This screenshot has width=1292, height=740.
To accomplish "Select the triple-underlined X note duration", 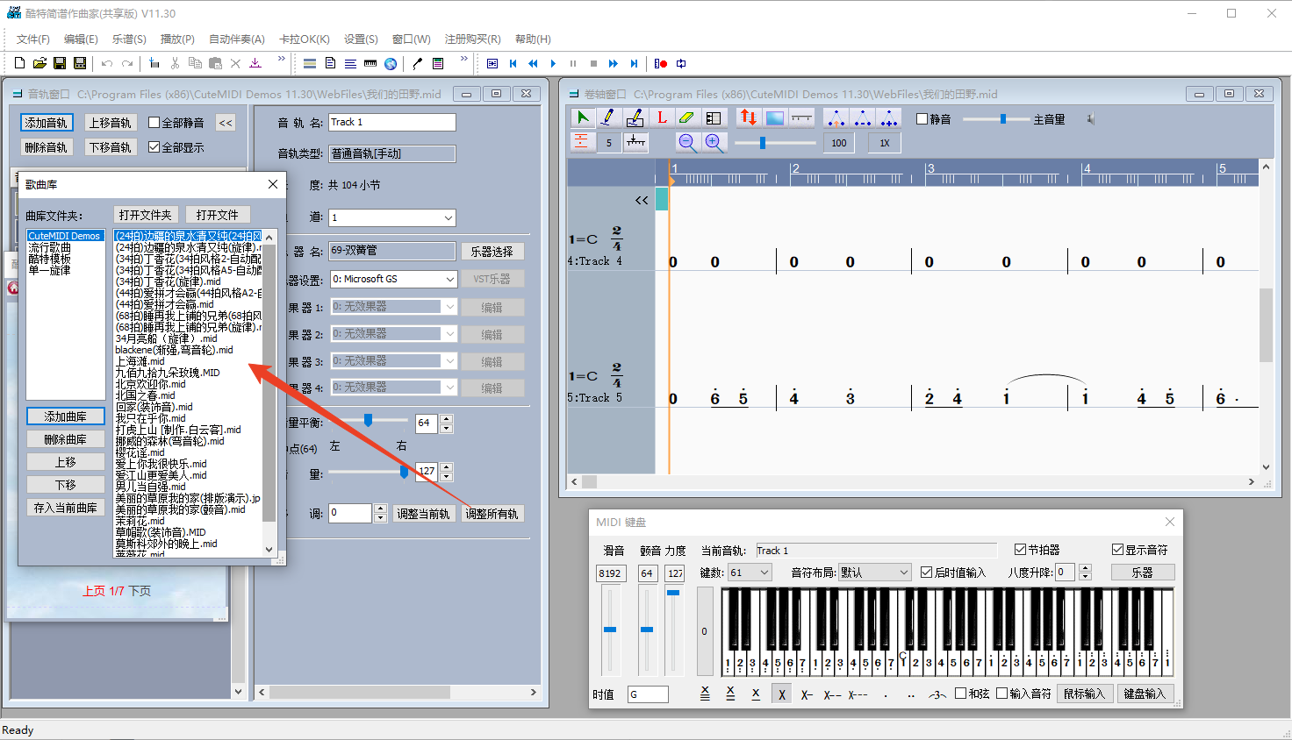I will tap(705, 694).
